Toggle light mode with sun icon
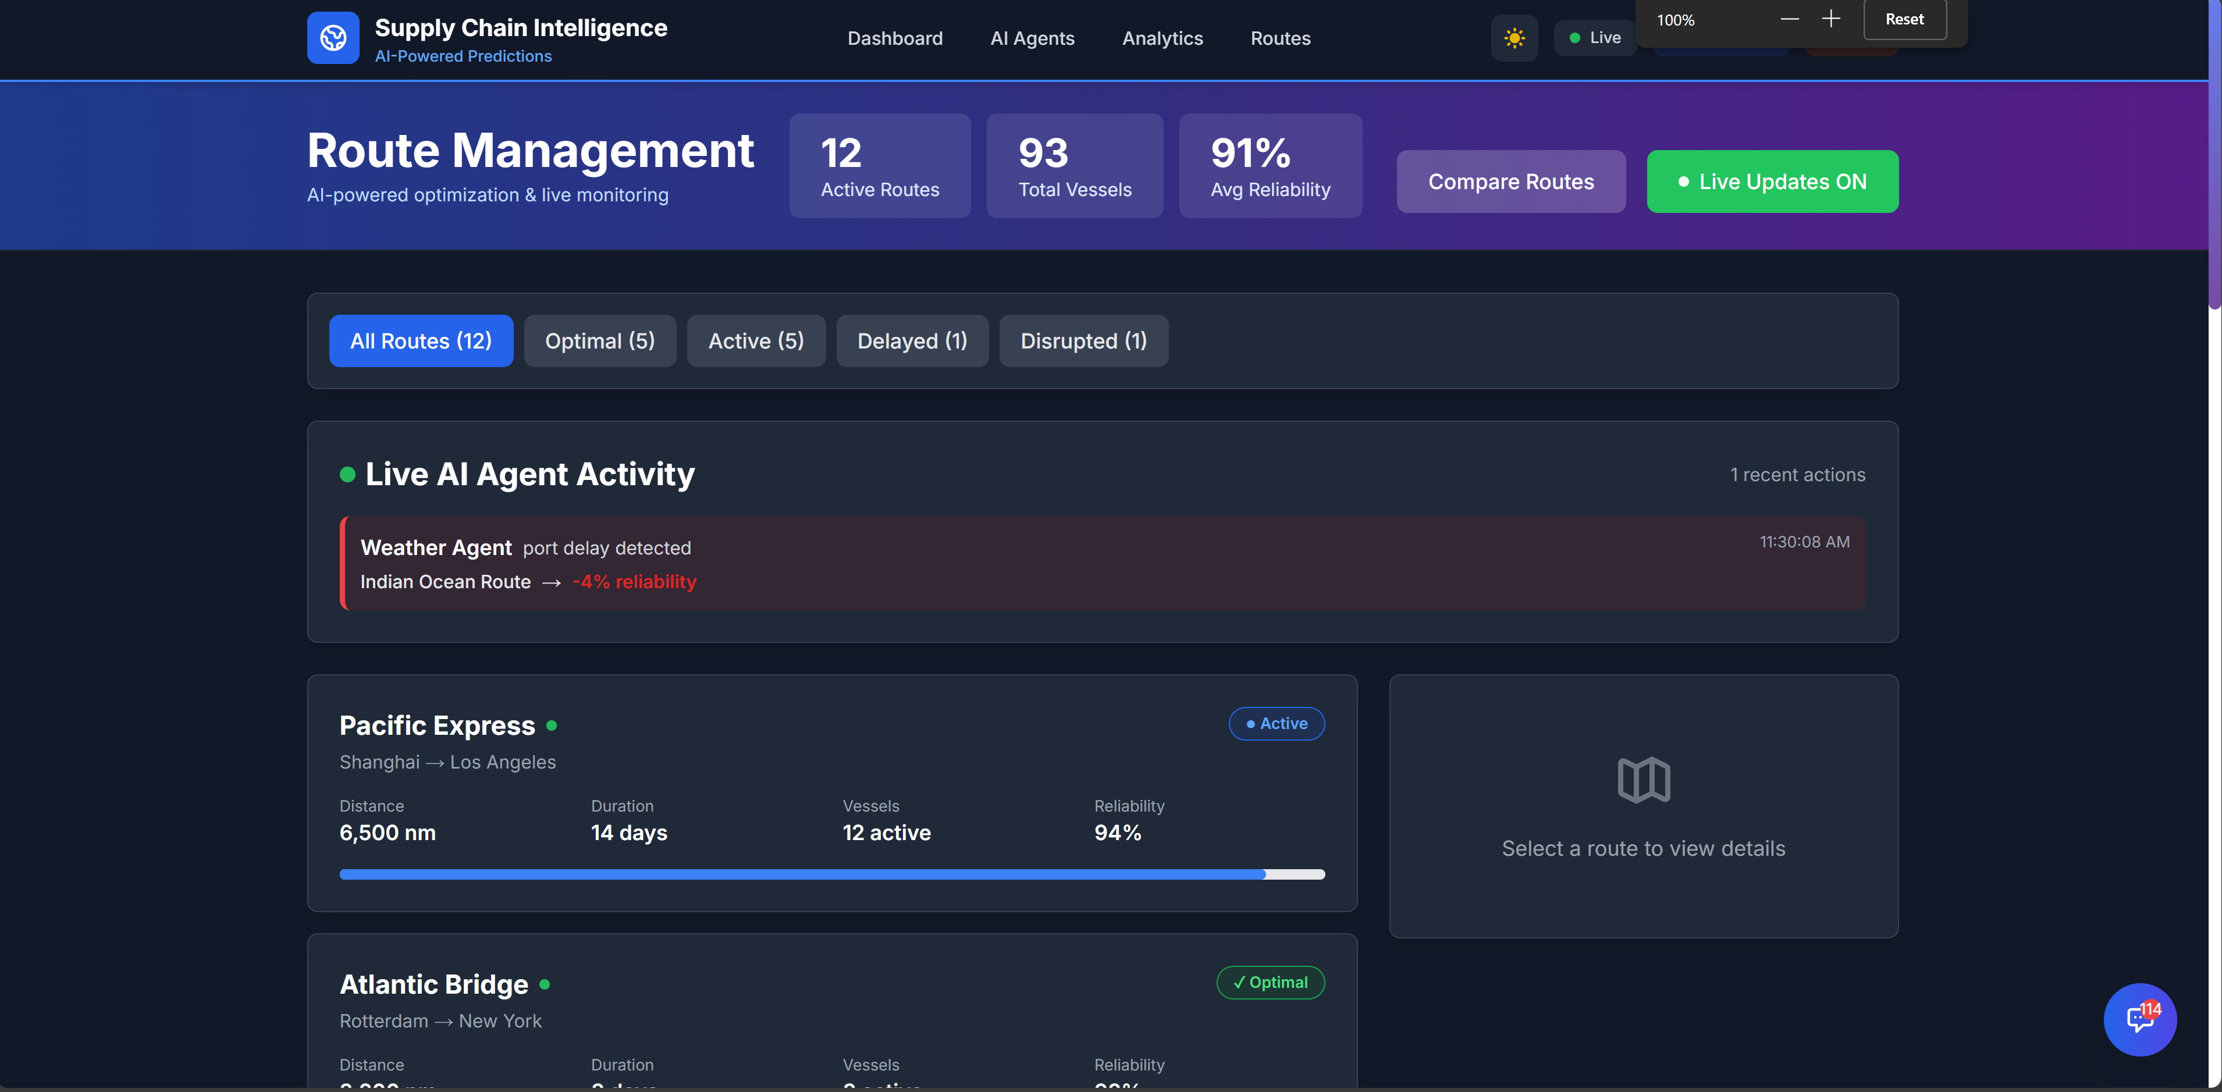This screenshot has height=1092, width=2222. pyautogui.click(x=1514, y=38)
